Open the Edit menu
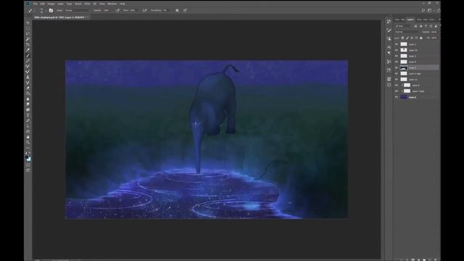The image size is (464, 261). [x=42, y=4]
